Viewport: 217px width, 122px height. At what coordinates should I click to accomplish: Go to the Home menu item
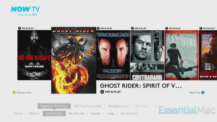18,114
